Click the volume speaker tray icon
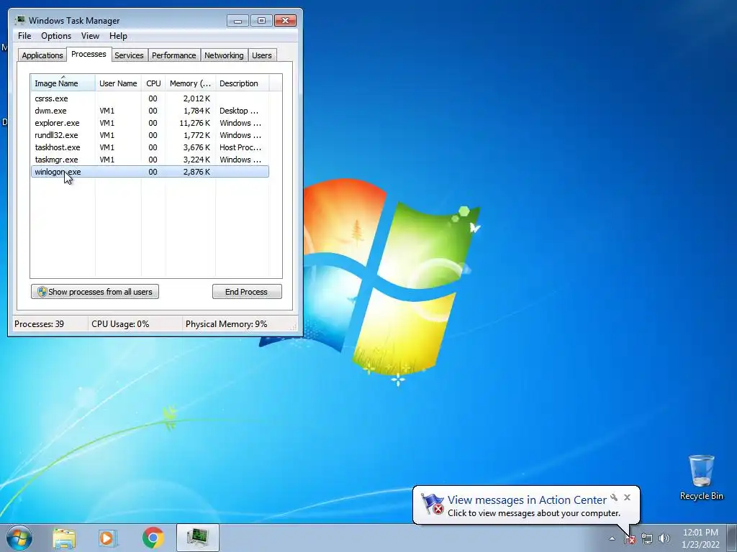 tap(664, 538)
